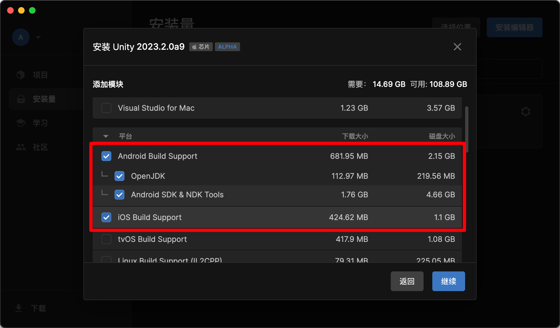The image size is (560, 328).
Task: Enable Linux Build Support (IL2CPP) checkbox
Action: 106,259
